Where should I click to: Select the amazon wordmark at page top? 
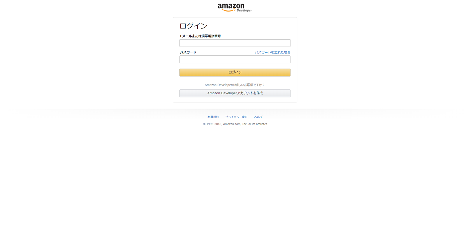pyautogui.click(x=231, y=6)
